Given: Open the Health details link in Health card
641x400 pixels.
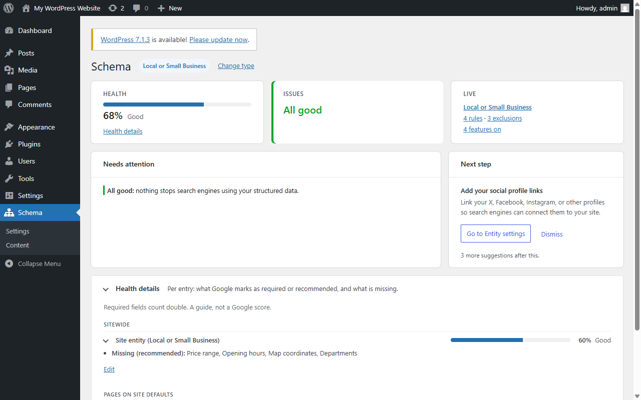Looking at the screenshot, I should tap(123, 131).
